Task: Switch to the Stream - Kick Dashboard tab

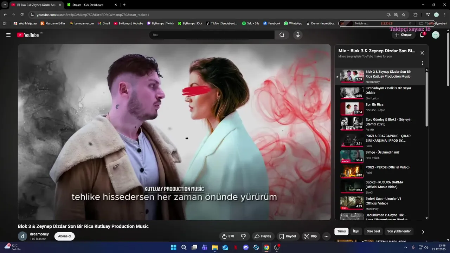Action: click(x=91, y=5)
